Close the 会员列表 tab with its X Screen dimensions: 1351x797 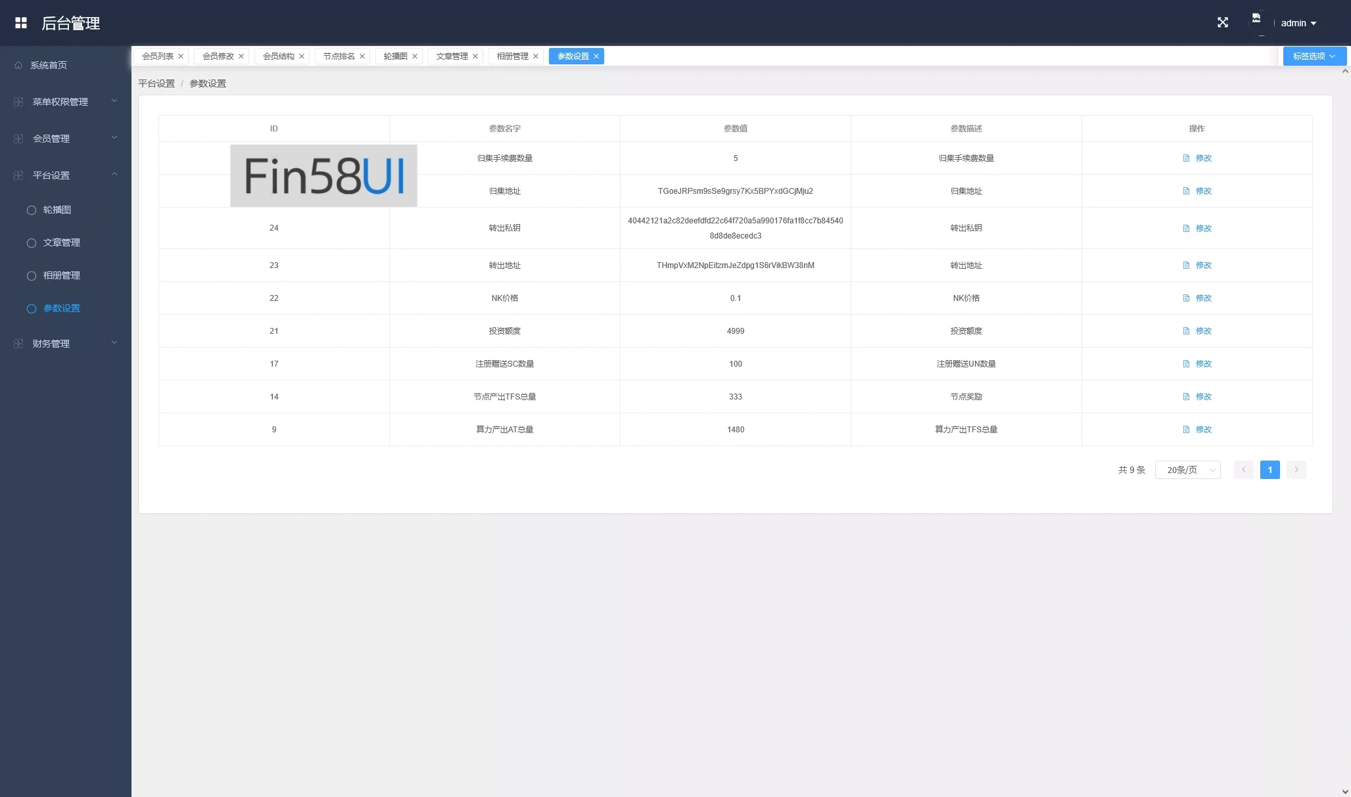click(x=181, y=57)
